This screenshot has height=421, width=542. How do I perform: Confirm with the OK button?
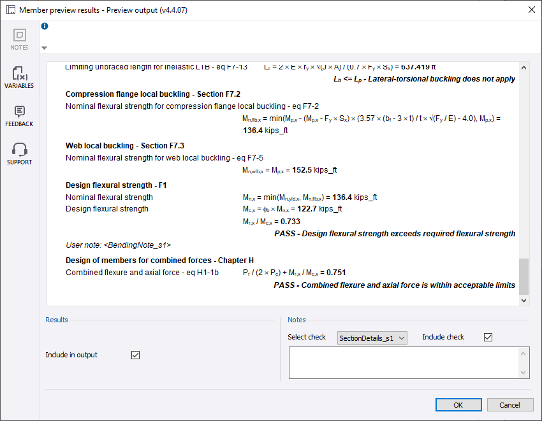[458, 405]
